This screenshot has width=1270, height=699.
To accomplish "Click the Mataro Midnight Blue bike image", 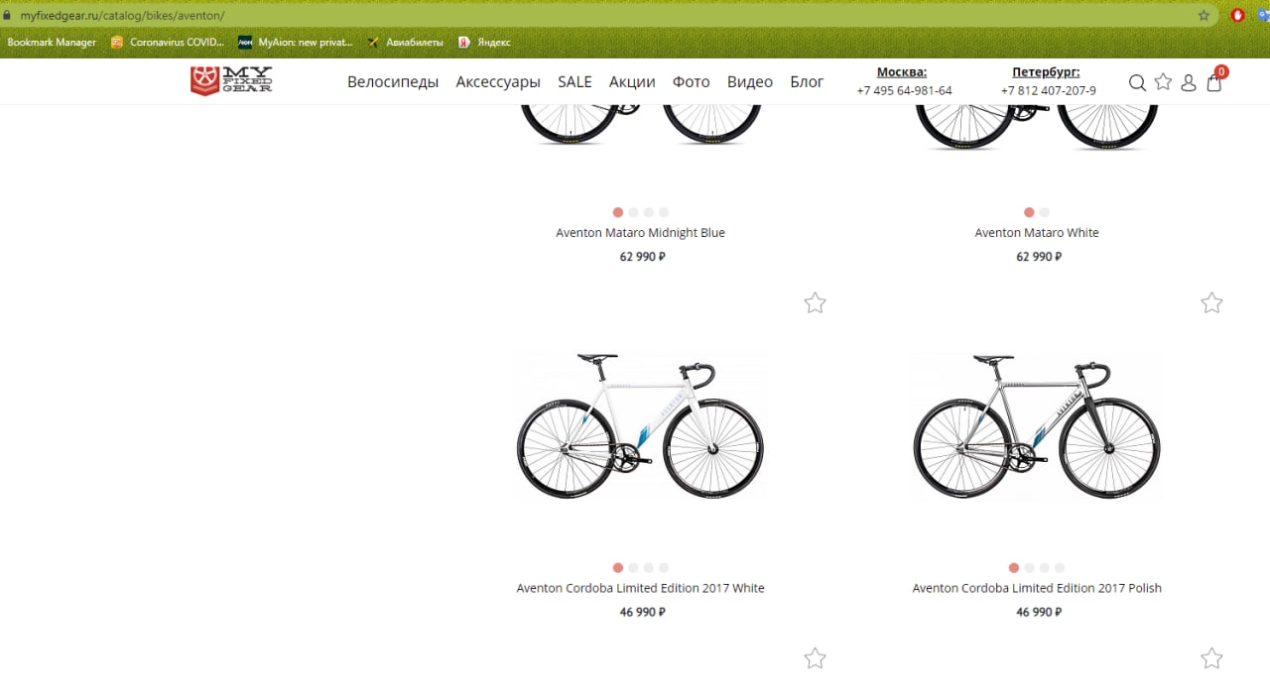I will [640, 126].
